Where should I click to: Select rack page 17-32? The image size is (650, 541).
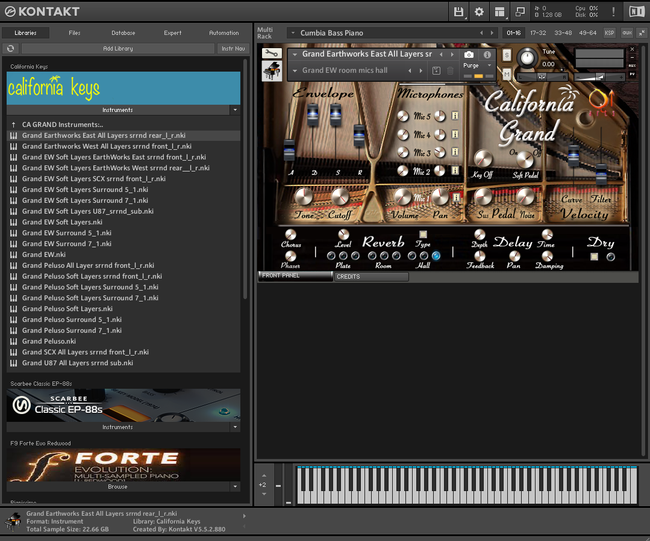click(538, 32)
